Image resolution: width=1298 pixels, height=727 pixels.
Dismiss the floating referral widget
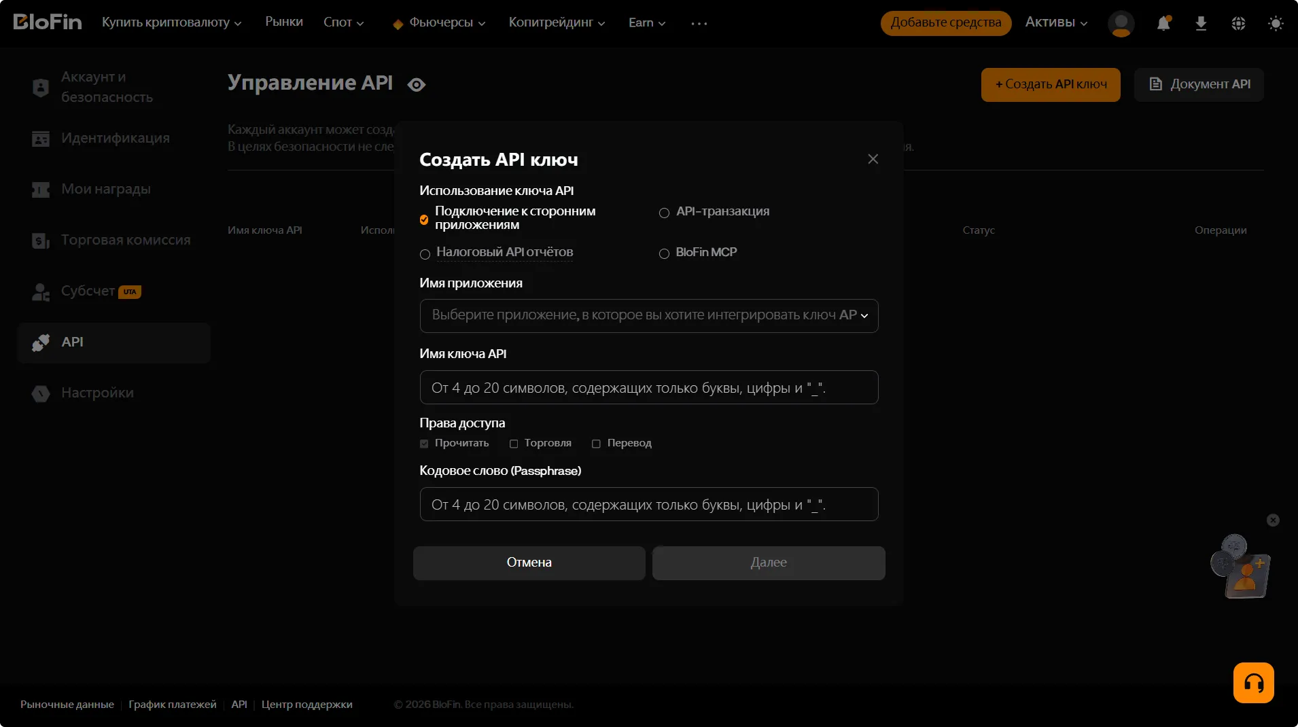[1273, 520]
